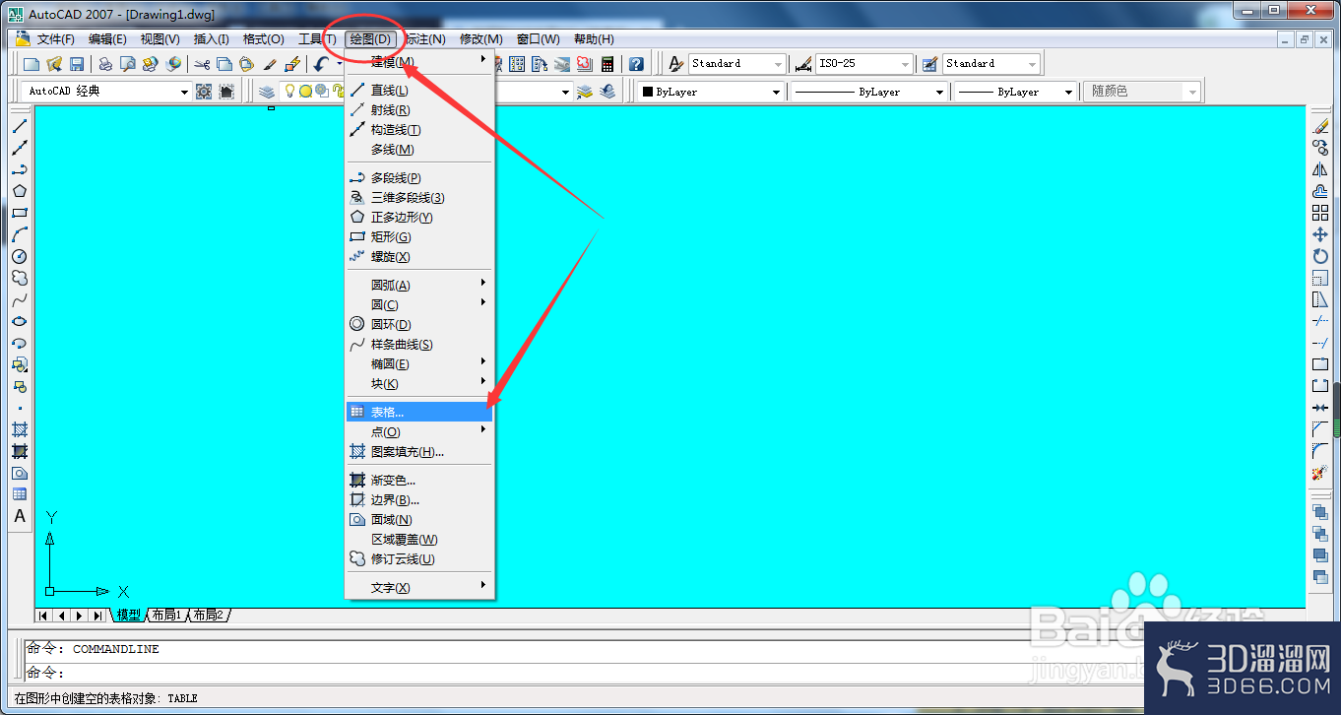Viewport: 1341px width, 715px height.
Task: Open the 文件(F) menu
Action: click(x=56, y=39)
